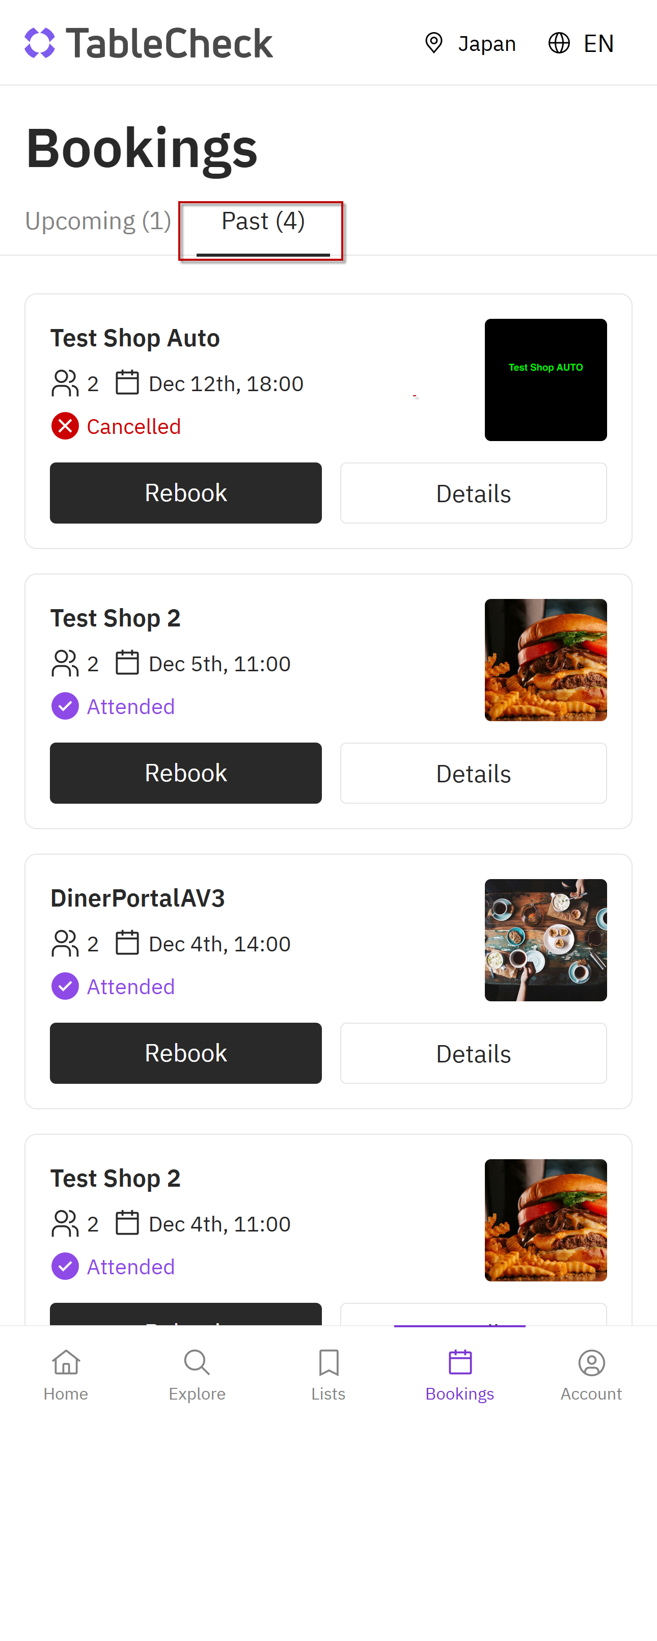
Task: Open the Japan location selector
Action: (x=470, y=43)
